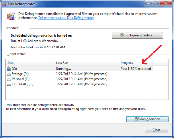Image resolution: width=174 pixels, height=138 pixels.
Task: Click the 3/27/2013 9:12 AM last run entry
Action: [81, 74]
